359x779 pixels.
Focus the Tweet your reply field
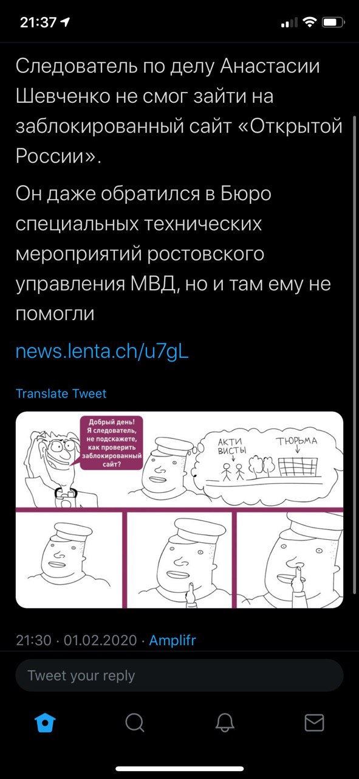click(x=179, y=676)
